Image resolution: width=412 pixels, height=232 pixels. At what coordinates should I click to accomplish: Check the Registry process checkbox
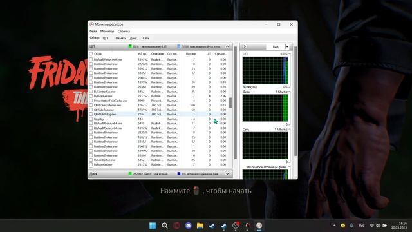pos(91,119)
